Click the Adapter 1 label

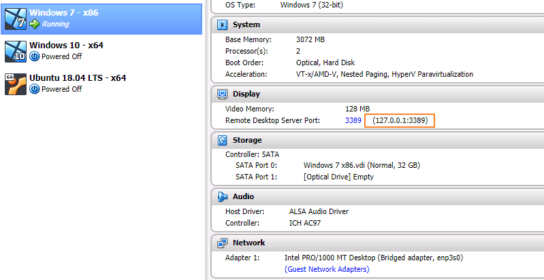[x=242, y=258]
